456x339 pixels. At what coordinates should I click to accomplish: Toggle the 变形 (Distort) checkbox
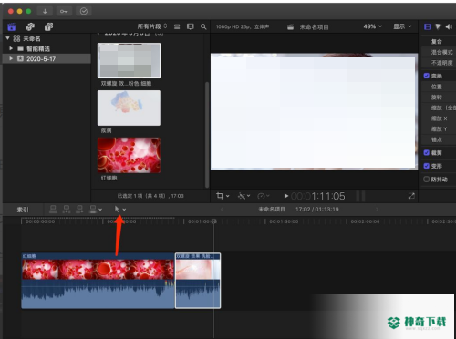tap(427, 166)
